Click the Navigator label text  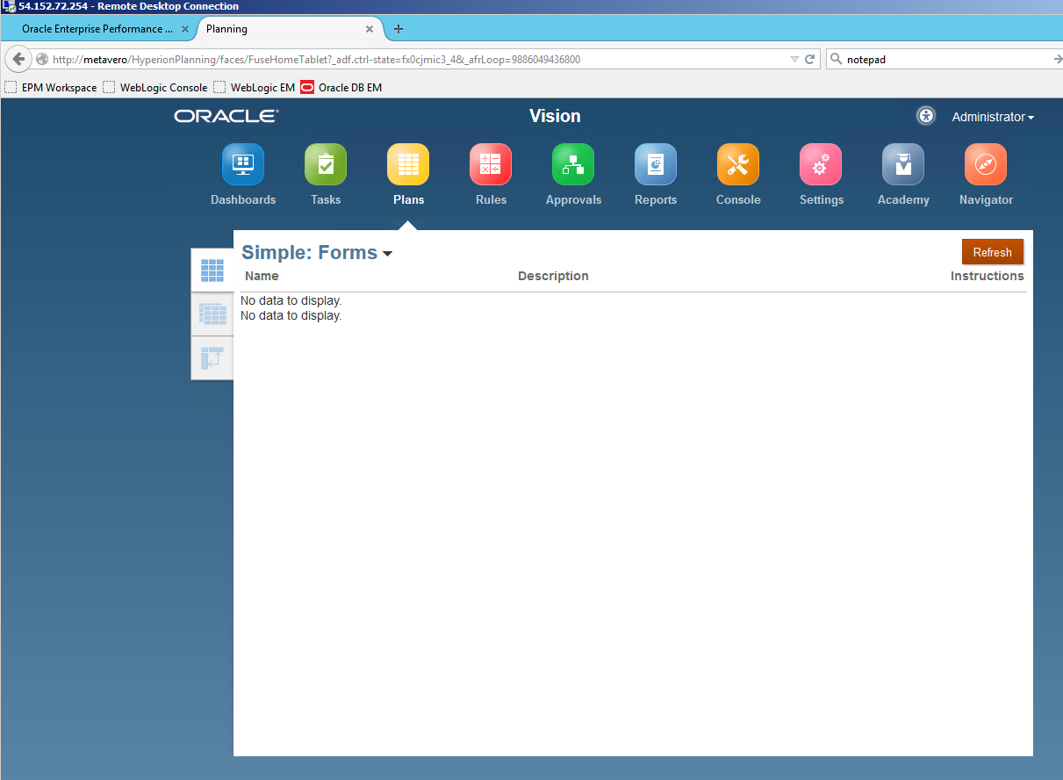tap(986, 199)
